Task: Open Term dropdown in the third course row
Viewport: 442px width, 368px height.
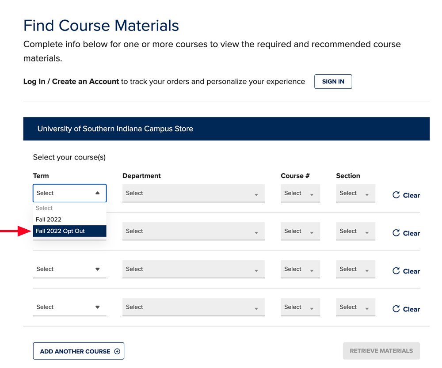Action: click(x=70, y=269)
